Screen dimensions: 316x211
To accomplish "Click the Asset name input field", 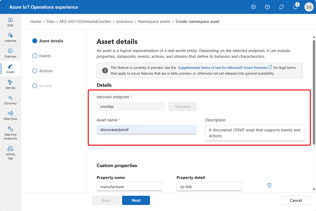I will click(x=147, y=130).
